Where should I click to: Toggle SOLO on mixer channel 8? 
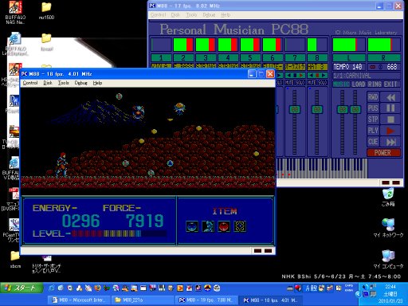(x=323, y=83)
